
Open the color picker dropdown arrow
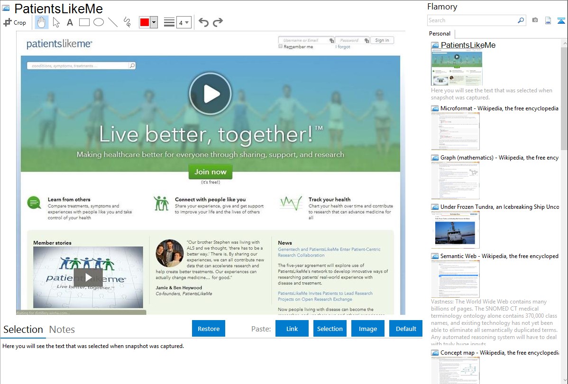(x=154, y=22)
